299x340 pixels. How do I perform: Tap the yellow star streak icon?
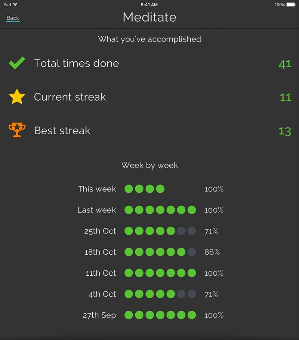pyautogui.click(x=17, y=97)
